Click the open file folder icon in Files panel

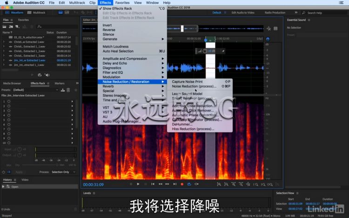click(x=4, y=26)
